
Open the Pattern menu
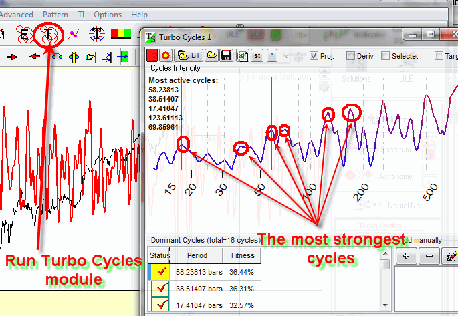[55, 14]
